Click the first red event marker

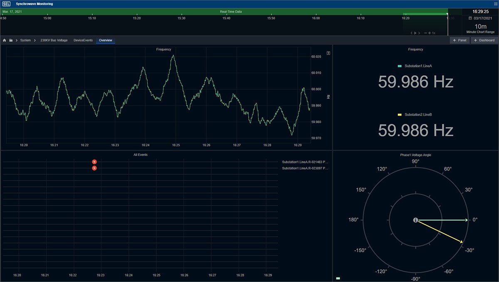point(94,162)
